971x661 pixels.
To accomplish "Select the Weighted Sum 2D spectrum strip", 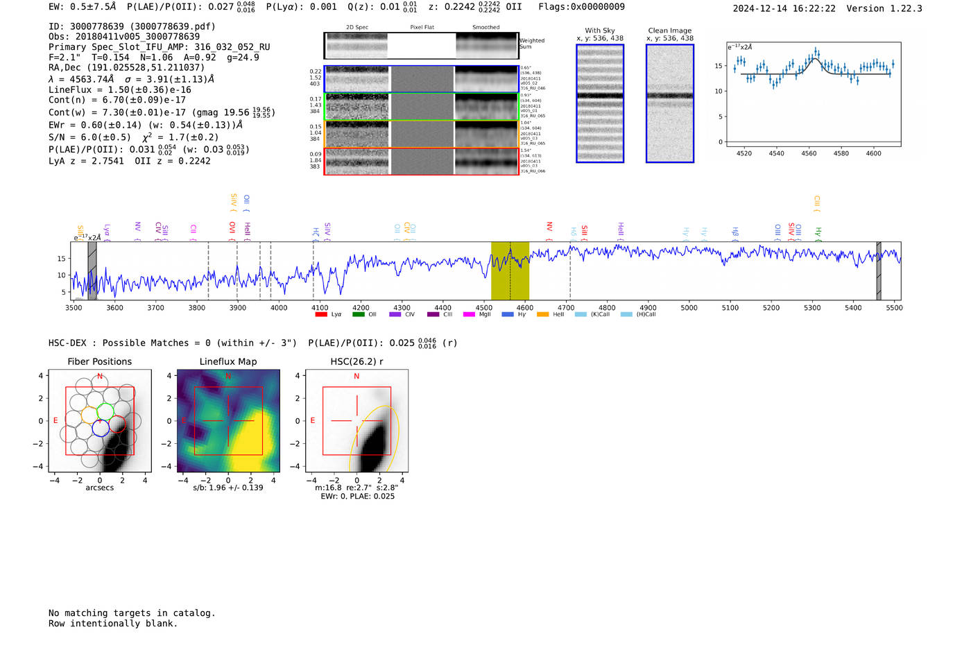I will (x=421, y=46).
